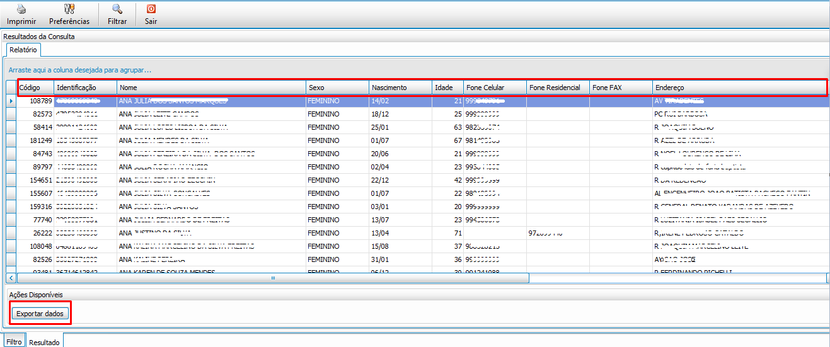Click the current row indicator arrow
The width and height of the screenshot is (830, 347).
(x=11, y=101)
